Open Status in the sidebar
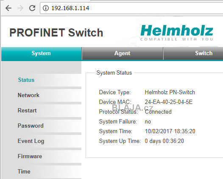 [x=26, y=80]
